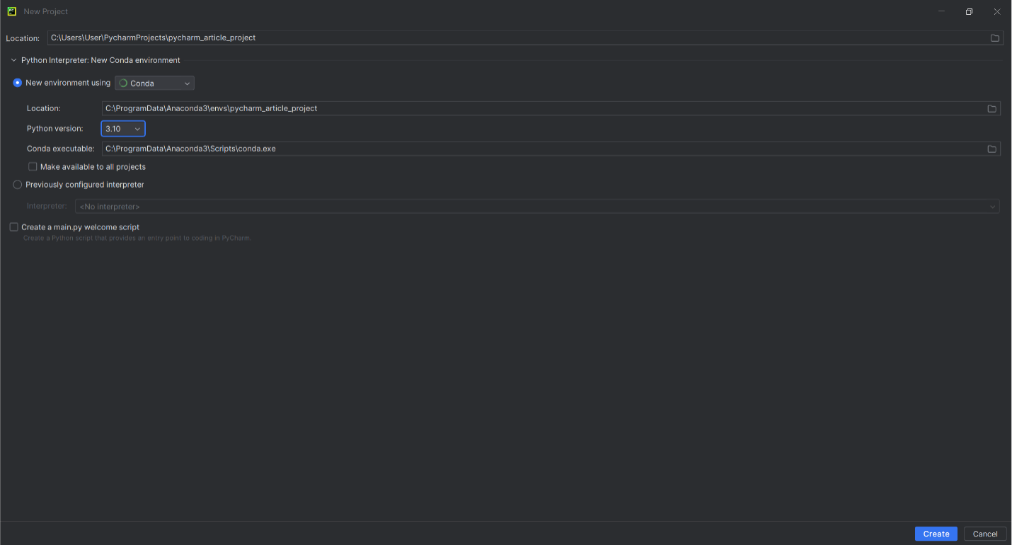Enable Make available to all projects

[x=33, y=167]
